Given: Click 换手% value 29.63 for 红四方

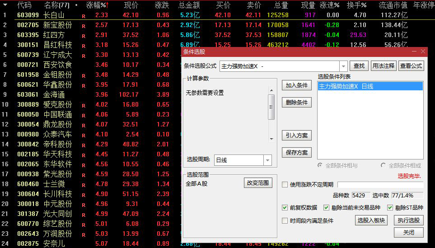Looking at the screenshot, I should click(x=358, y=35).
